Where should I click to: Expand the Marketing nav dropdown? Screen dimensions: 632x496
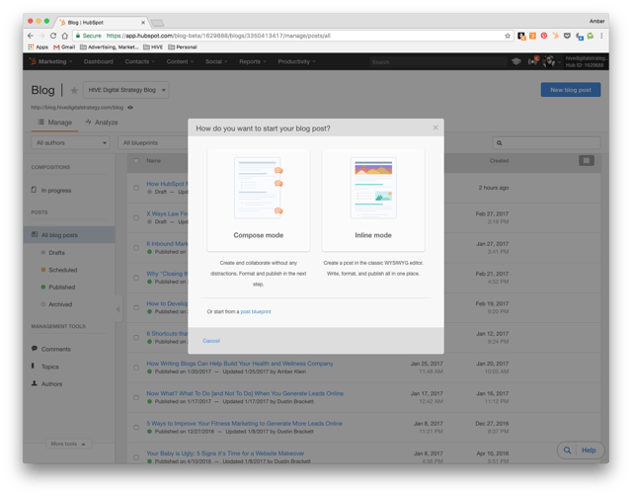click(x=55, y=61)
